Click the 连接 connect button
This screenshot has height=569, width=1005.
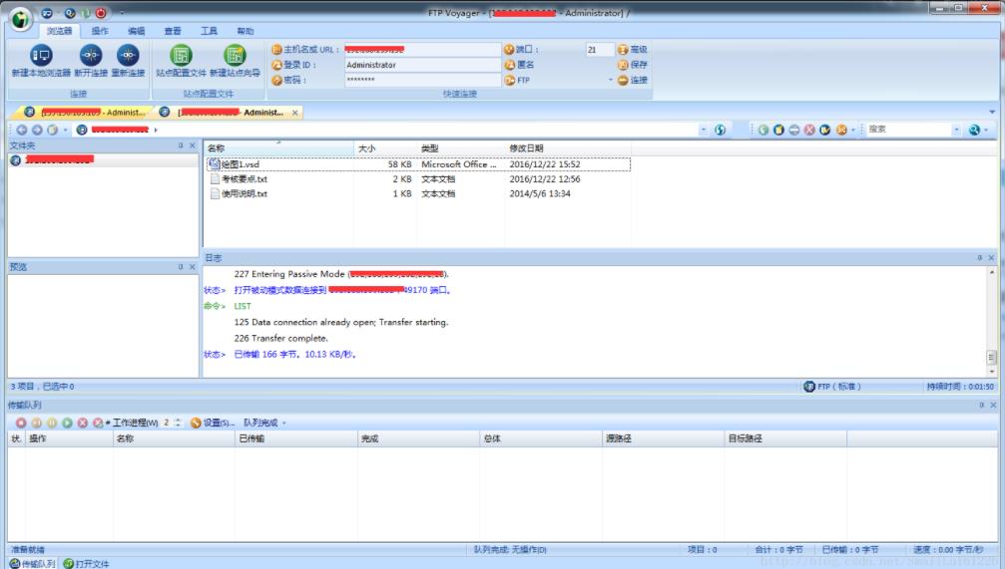coord(633,81)
